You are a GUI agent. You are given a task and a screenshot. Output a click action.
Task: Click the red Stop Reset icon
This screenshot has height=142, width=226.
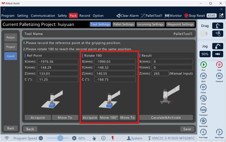point(186,15)
